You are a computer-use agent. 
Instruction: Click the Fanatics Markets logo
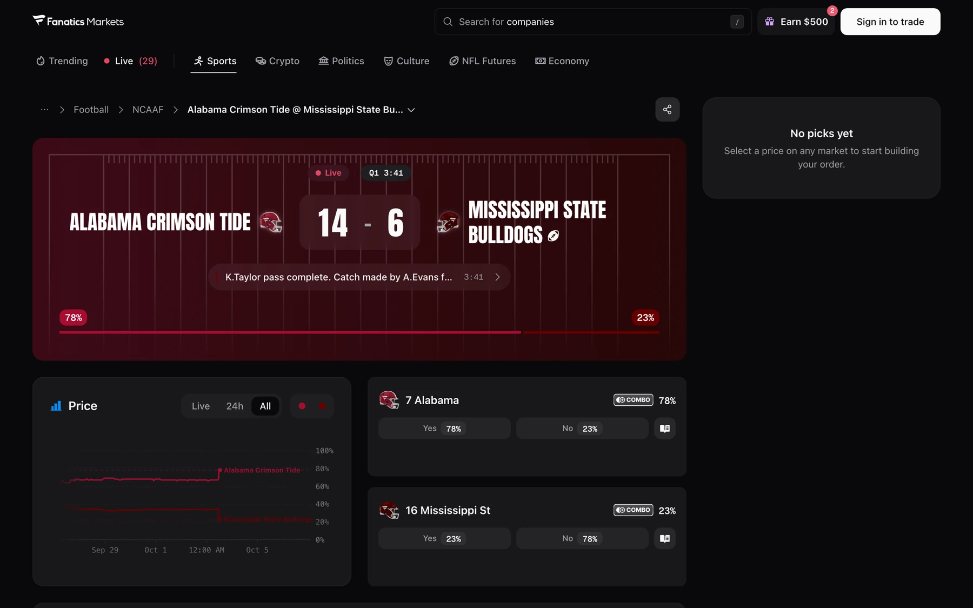point(78,22)
